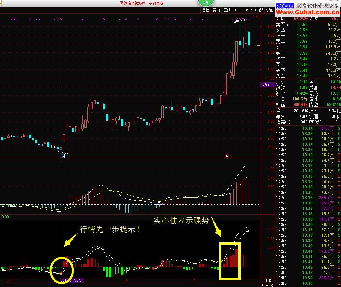This screenshot has height=287, width=341.
Task: Click the 最高 14.74 value
Action: click(x=335, y=88)
